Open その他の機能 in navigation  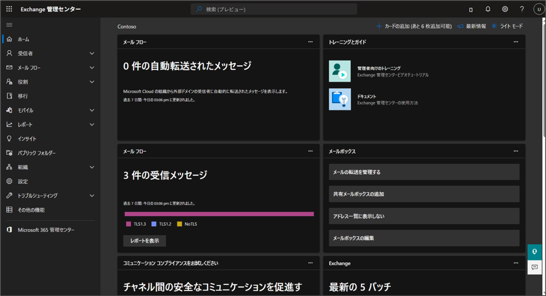[31, 210]
